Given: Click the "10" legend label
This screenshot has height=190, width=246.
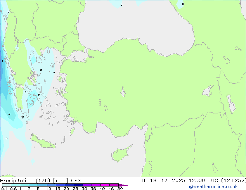Looking at the screenshot, I should pos(49,188).
